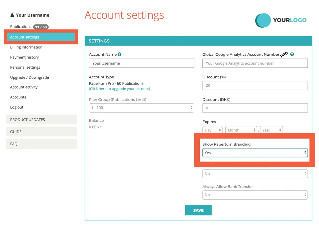Focus the Google Analytics account number field

pyautogui.click(x=255, y=63)
